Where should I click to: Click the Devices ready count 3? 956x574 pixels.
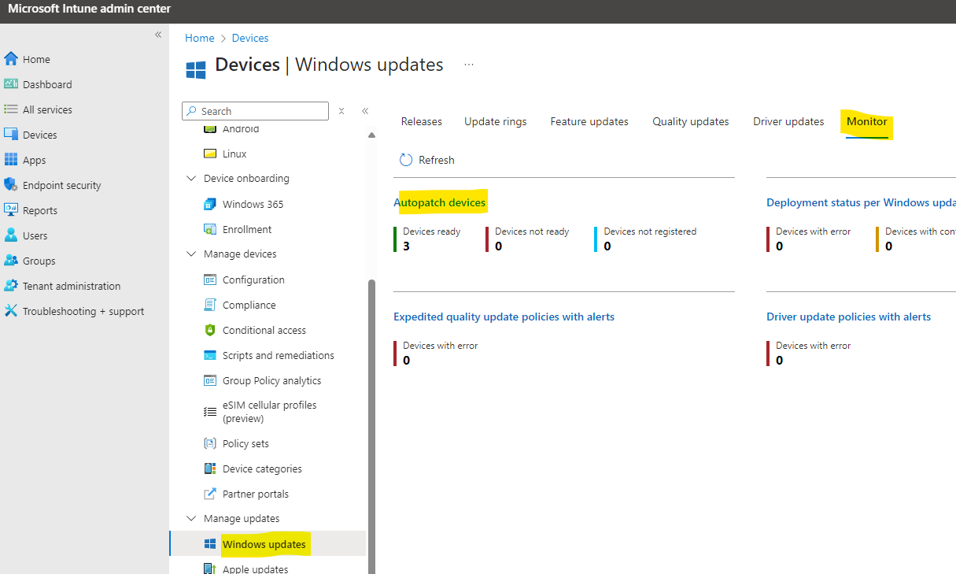(406, 246)
